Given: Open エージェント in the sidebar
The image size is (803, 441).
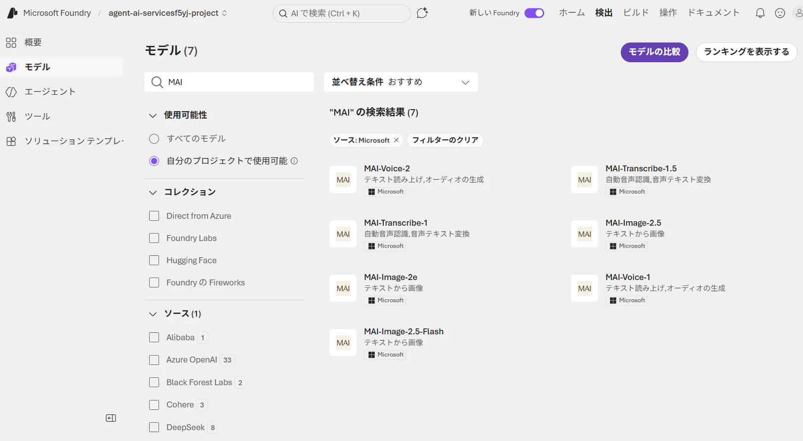Looking at the screenshot, I should click(62, 92).
